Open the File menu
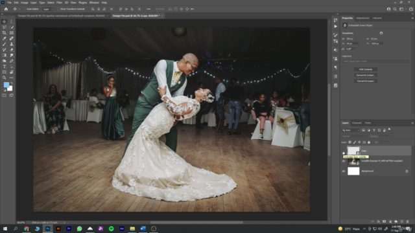 pyautogui.click(x=9, y=3)
